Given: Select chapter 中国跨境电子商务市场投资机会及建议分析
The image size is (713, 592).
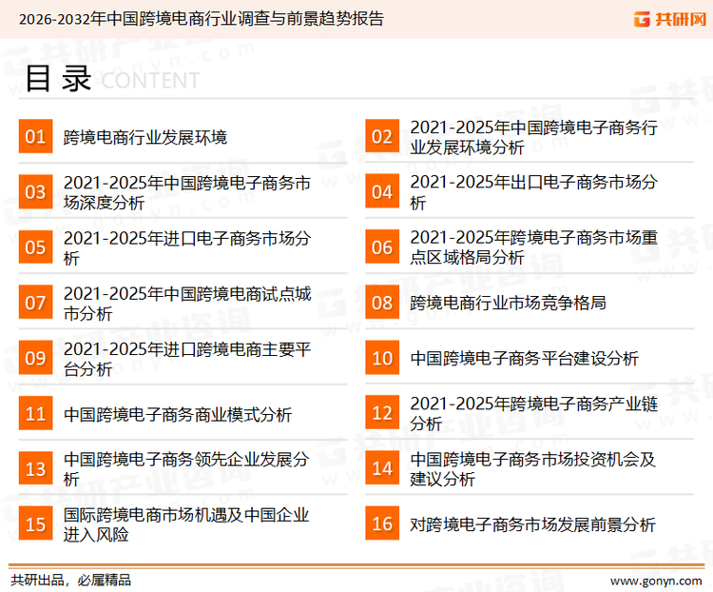Looking at the screenshot, I should click(x=532, y=469).
